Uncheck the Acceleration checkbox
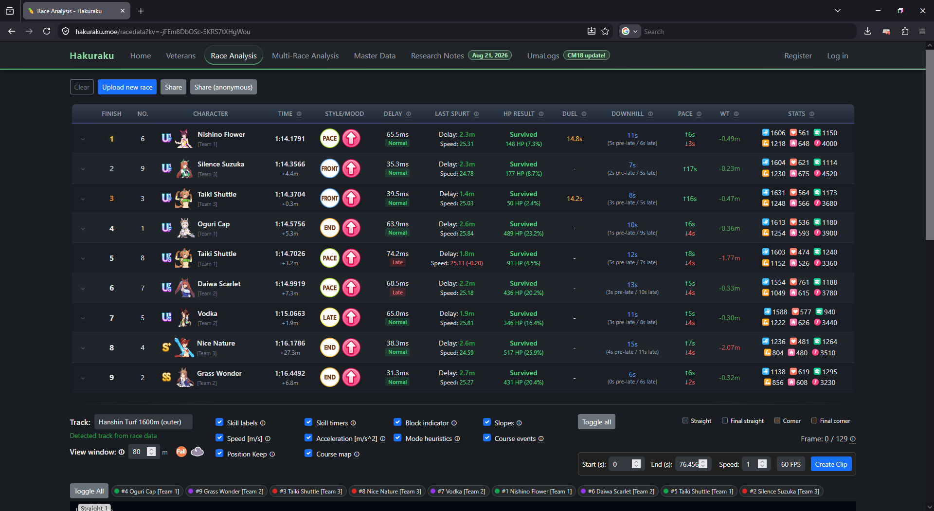934x511 pixels. click(308, 438)
